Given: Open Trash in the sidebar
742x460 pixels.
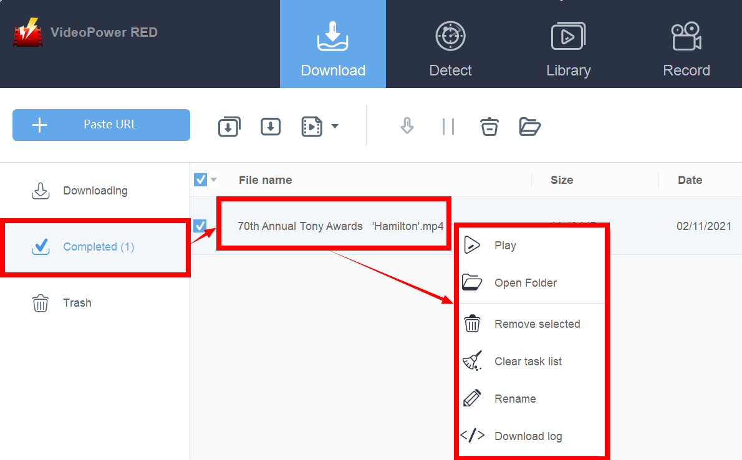Looking at the screenshot, I should (95, 303).
